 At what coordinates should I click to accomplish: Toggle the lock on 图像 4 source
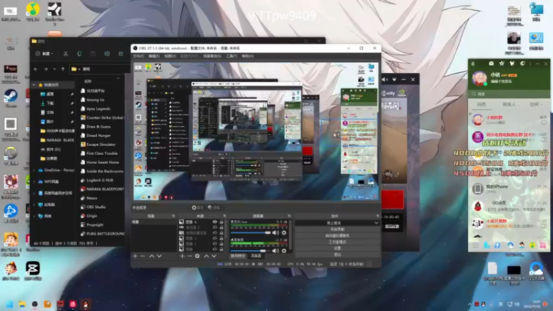221,222
